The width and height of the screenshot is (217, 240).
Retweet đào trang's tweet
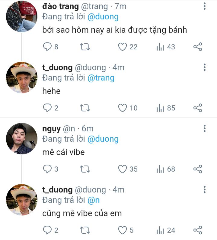coord(85,47)
